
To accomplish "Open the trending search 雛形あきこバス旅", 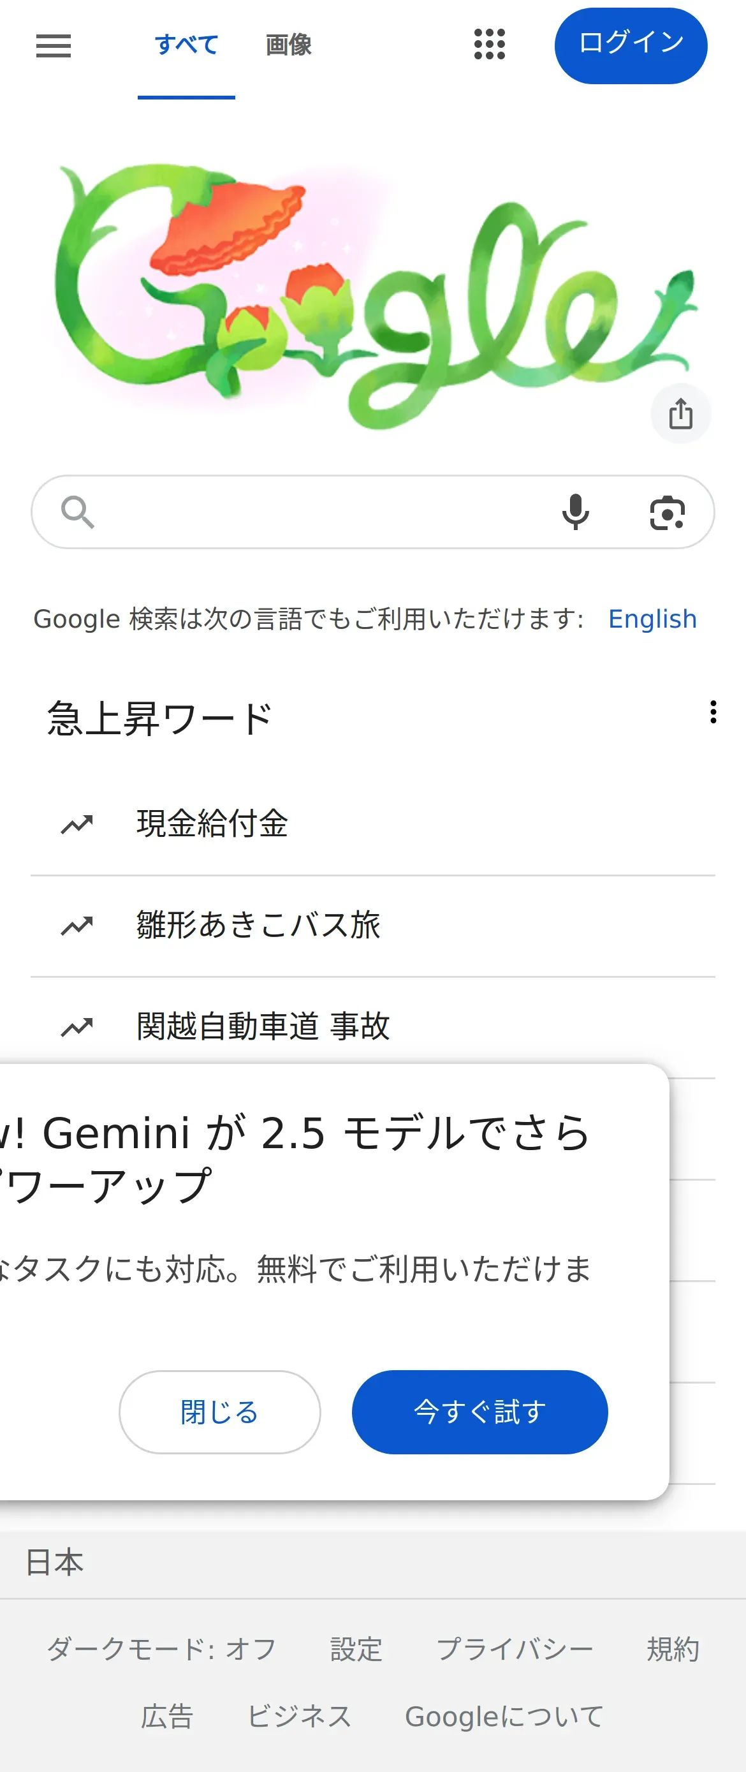I will point(372,925).
